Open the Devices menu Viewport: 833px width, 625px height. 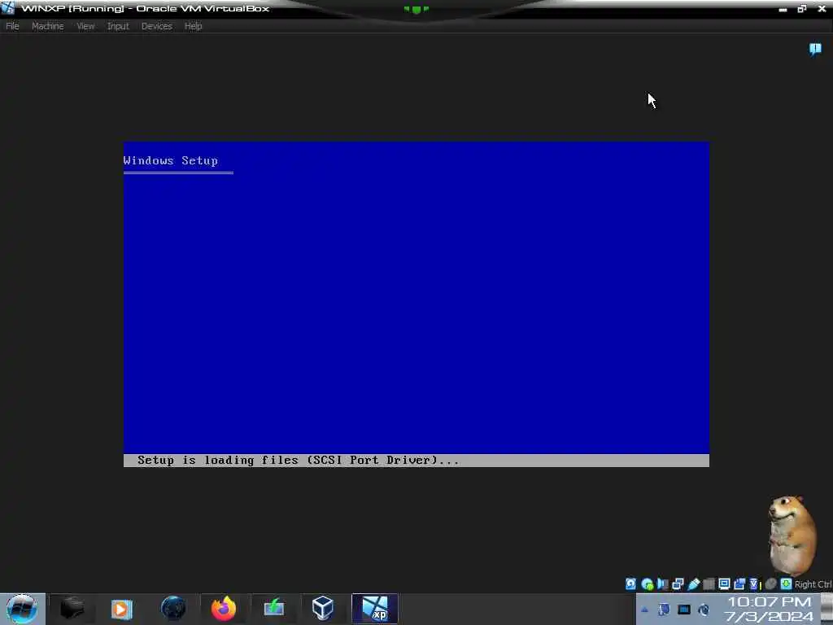pos(157,26)
